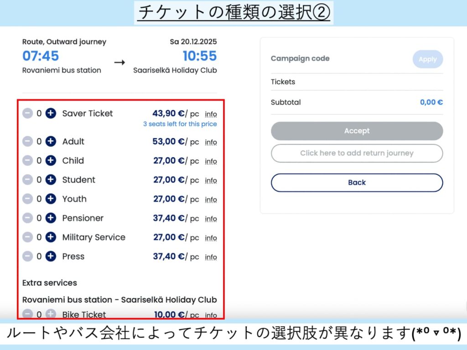Decrease Pensioner ticket quantity

click(x=28, y=218)
